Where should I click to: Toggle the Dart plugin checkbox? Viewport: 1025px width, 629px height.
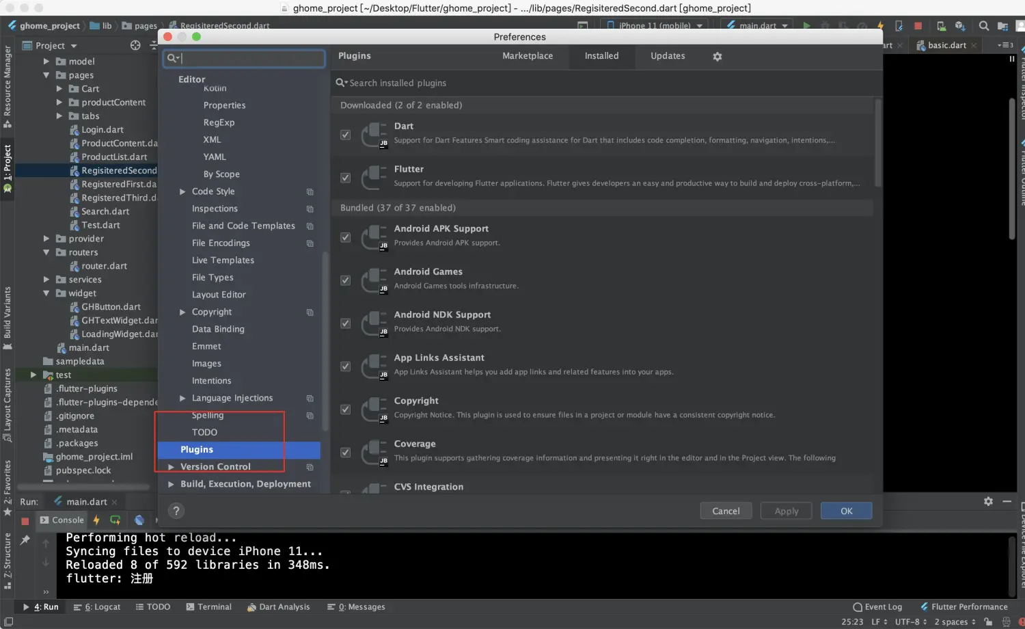pyautogui.click(x=346, y=135)
